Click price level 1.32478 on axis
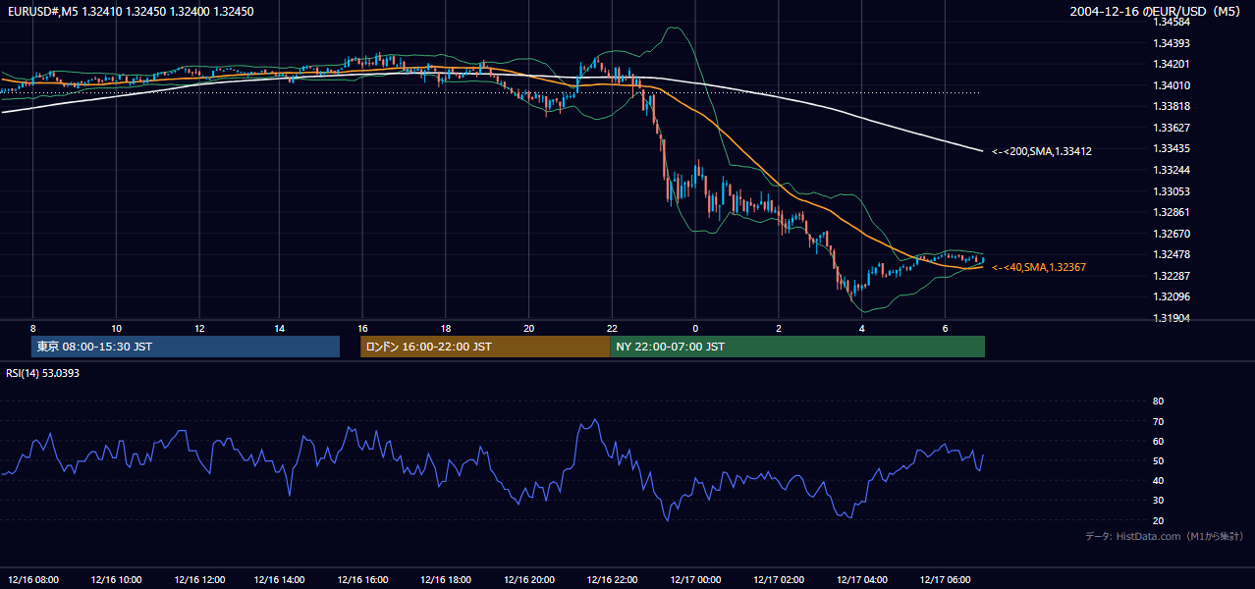The image size is (1255, 589). pos(1172,255)
